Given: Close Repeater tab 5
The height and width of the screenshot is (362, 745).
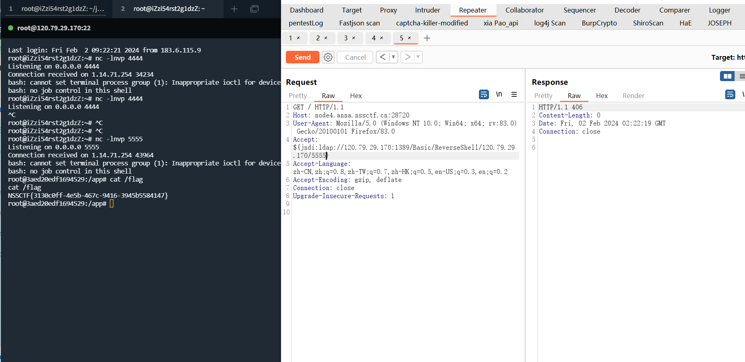Looking at the screenshot, I should [x=409, y=38].
